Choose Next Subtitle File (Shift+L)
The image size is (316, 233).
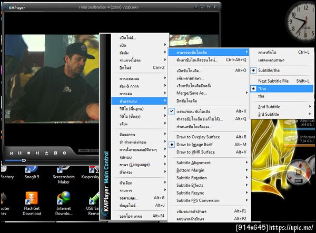coord(282,81)
